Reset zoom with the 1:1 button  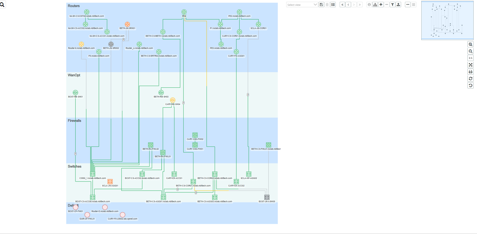471,58
